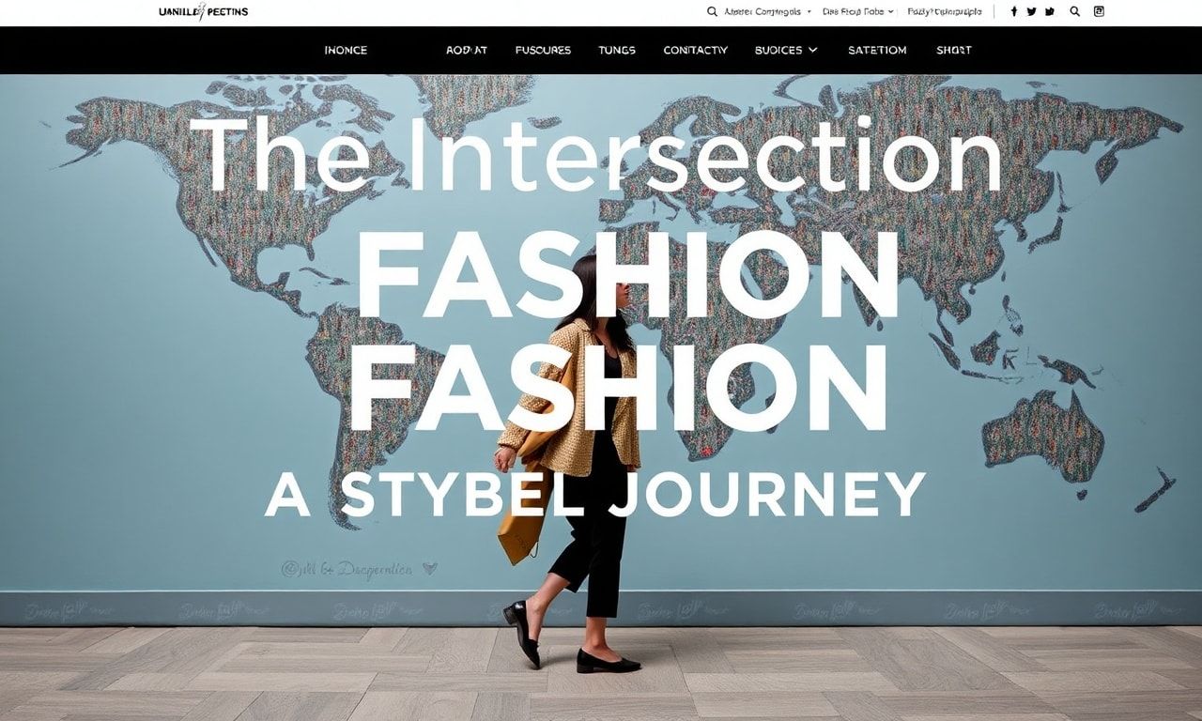The image size is (1202, 721).
Task: Click the first Twitter bird icon
Action: (1031, 11)
